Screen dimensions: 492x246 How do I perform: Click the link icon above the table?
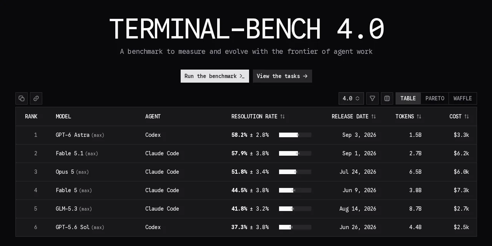click(x=36, y=98)
